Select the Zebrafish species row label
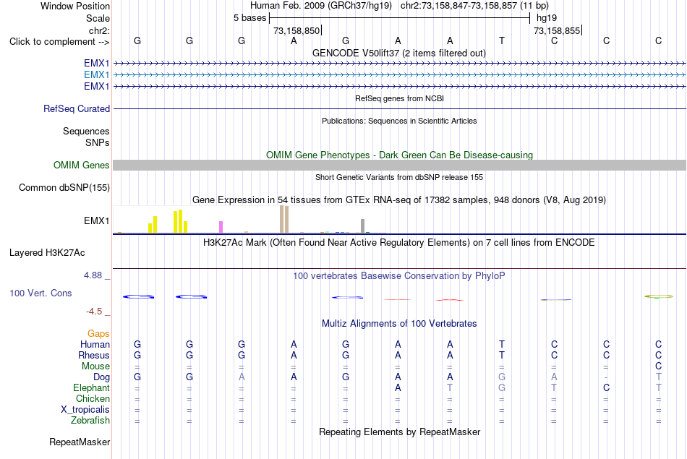Screen dimensions: 687x459 (x=90, y=421)
